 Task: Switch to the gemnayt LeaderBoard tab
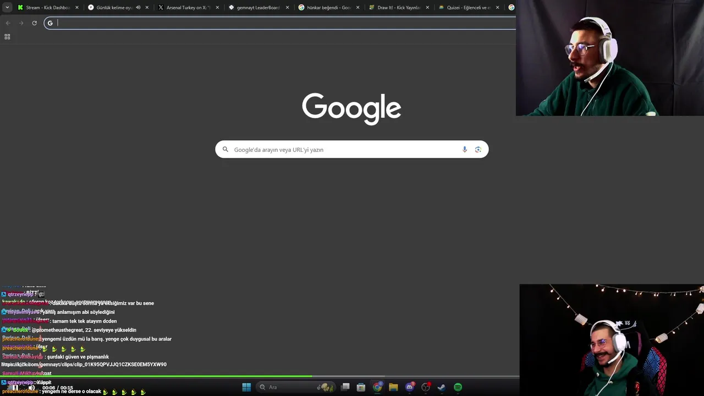coord(258,8)
